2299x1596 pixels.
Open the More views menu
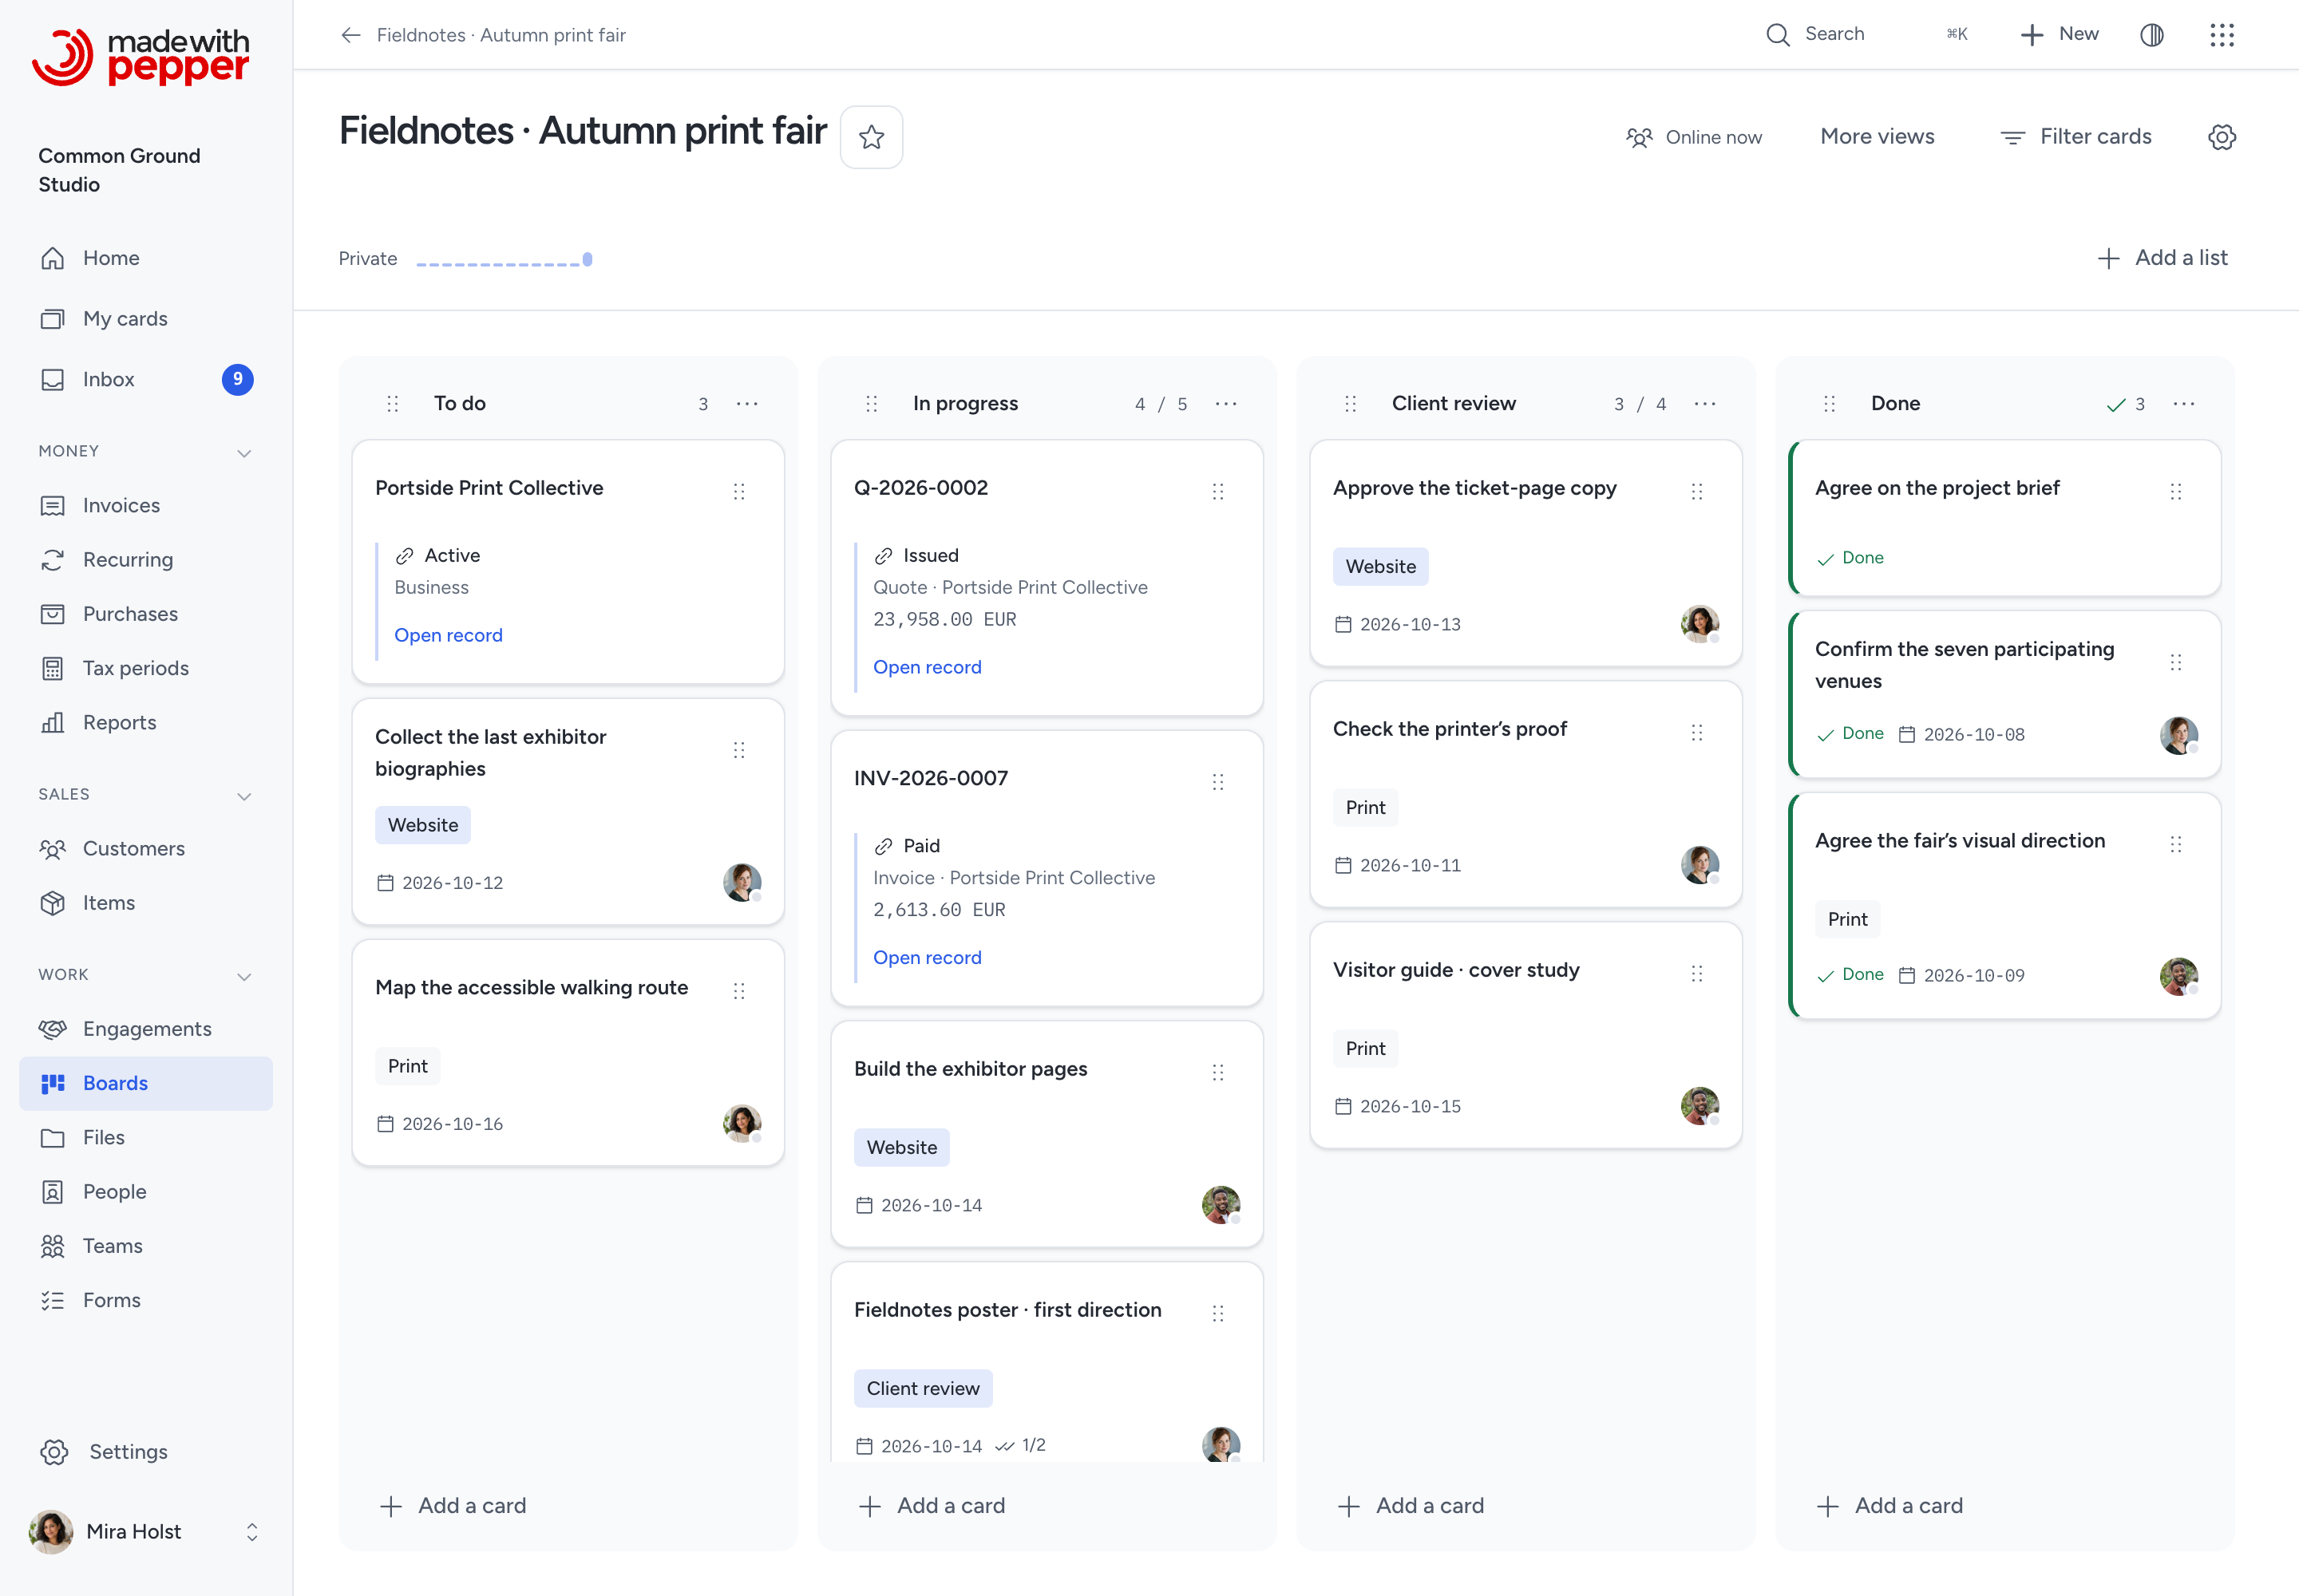[1877, 137]
